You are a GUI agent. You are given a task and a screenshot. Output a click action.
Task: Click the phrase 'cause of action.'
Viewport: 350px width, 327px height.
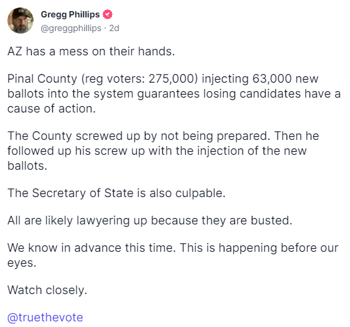point(52,109)
